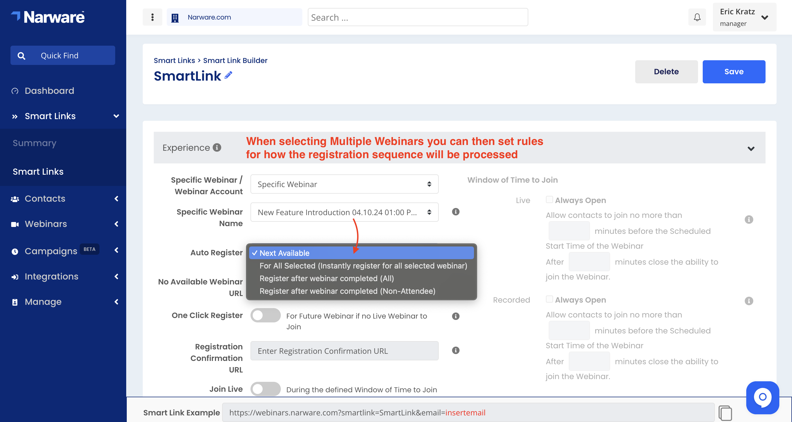Viewport: 792px width, 422px height.
Task: Open the chat support widget
Action: tap(763, 398)
